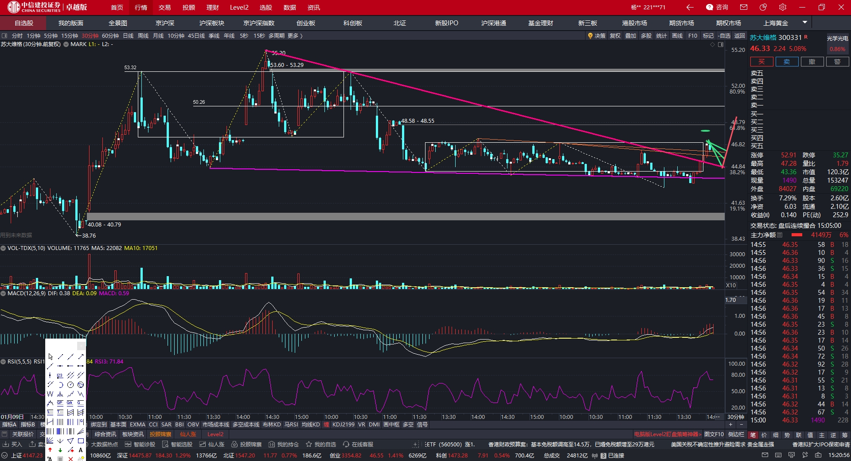Pick the red up-arrow marker tool
This screenshot has height=461, width=851.
pyautogui.click(x=50, y=450)
